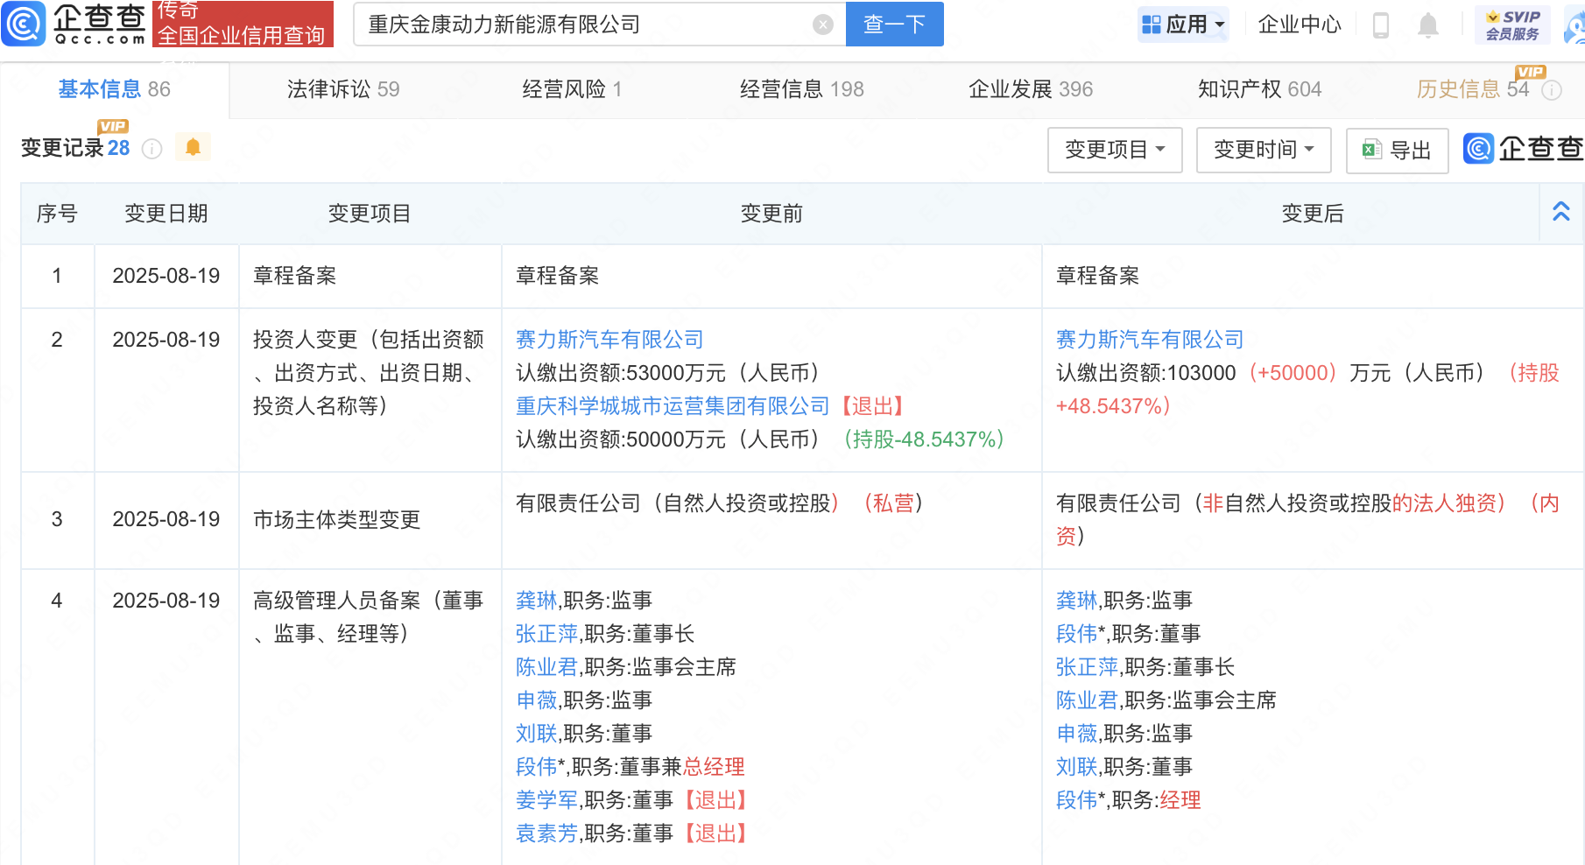Open 赛力斯汽车有限公司 in the 变更后 column
1585x865 pixels.
click(1150, 340)
